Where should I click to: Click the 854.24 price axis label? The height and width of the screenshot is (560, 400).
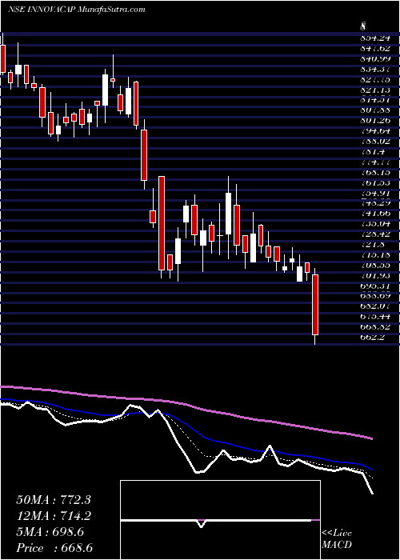click(375, 38)
